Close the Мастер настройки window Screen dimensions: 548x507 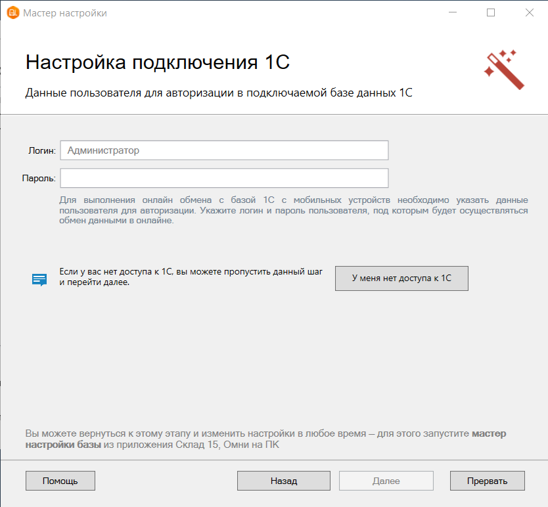point(530,12)
